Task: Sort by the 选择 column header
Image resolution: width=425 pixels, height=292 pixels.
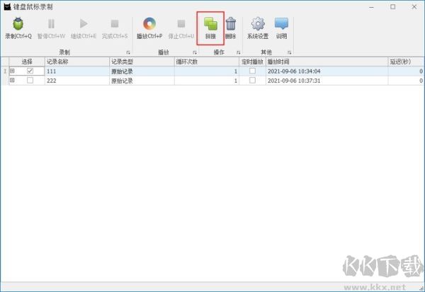Action: 27,62
